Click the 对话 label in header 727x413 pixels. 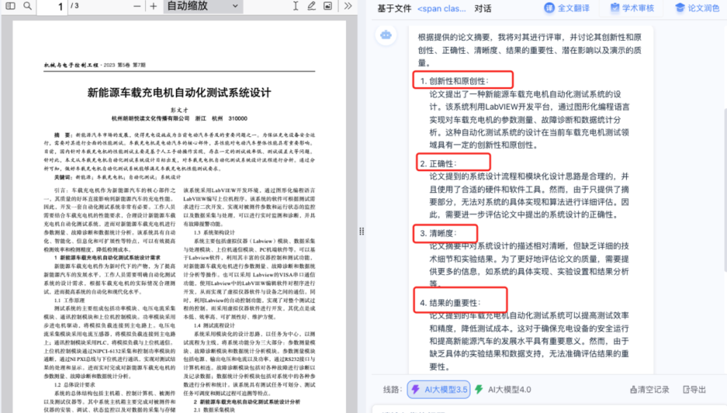(483, 9)
